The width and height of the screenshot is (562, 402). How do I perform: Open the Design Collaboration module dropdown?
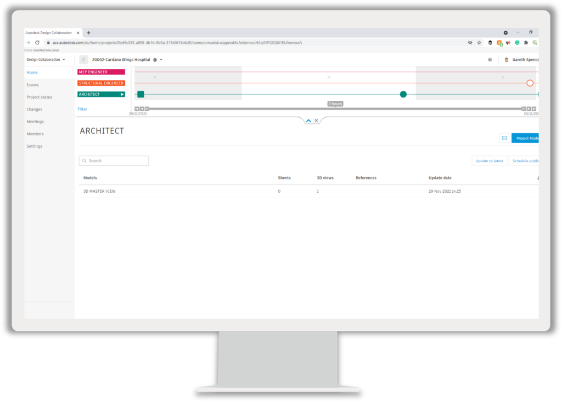tap(46, 60)
